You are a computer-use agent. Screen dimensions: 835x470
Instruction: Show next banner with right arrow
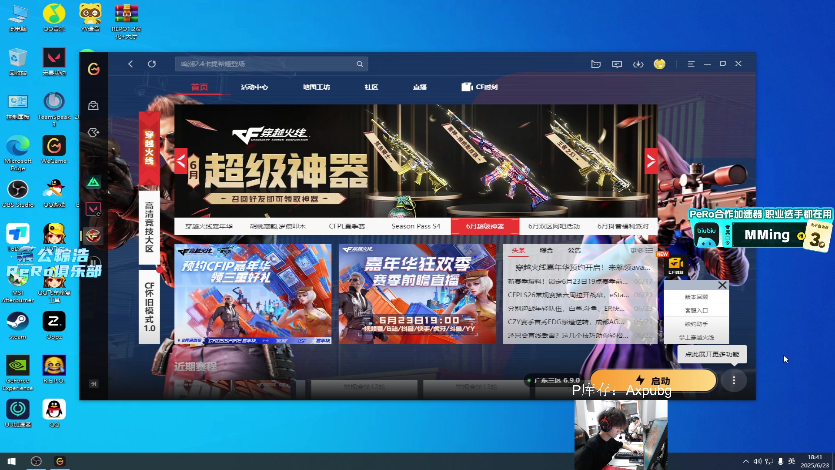(x=651, y=161)
